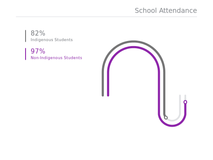213x160 pixels.
Task: Select the 82% value text
Action: (38, 33)
